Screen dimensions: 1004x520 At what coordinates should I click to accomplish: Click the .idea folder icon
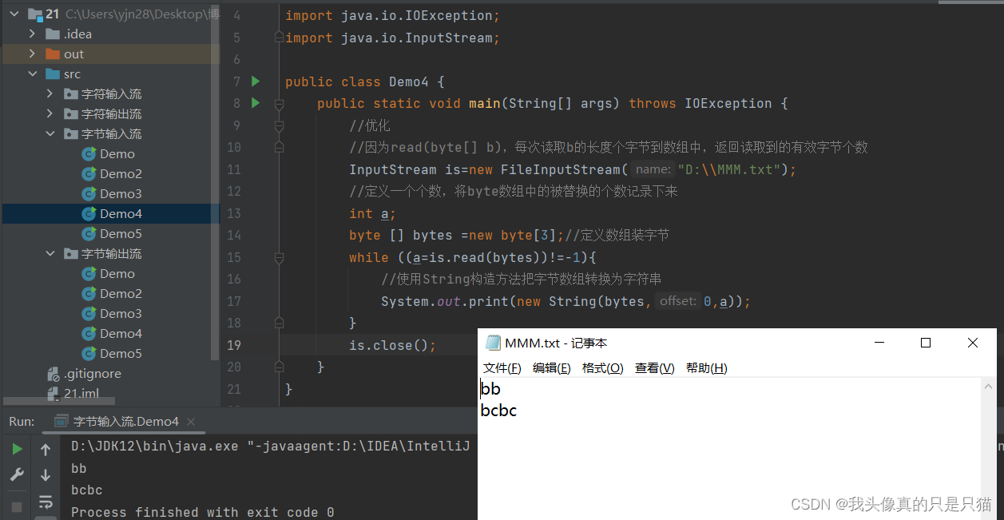pos(53,34)
